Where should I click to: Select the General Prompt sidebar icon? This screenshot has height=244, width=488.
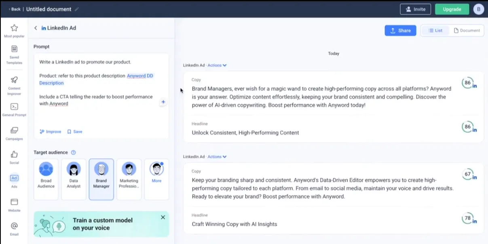[14, 107]
